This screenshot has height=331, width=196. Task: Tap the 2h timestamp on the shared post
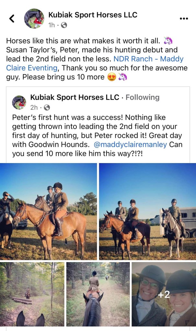34,107
